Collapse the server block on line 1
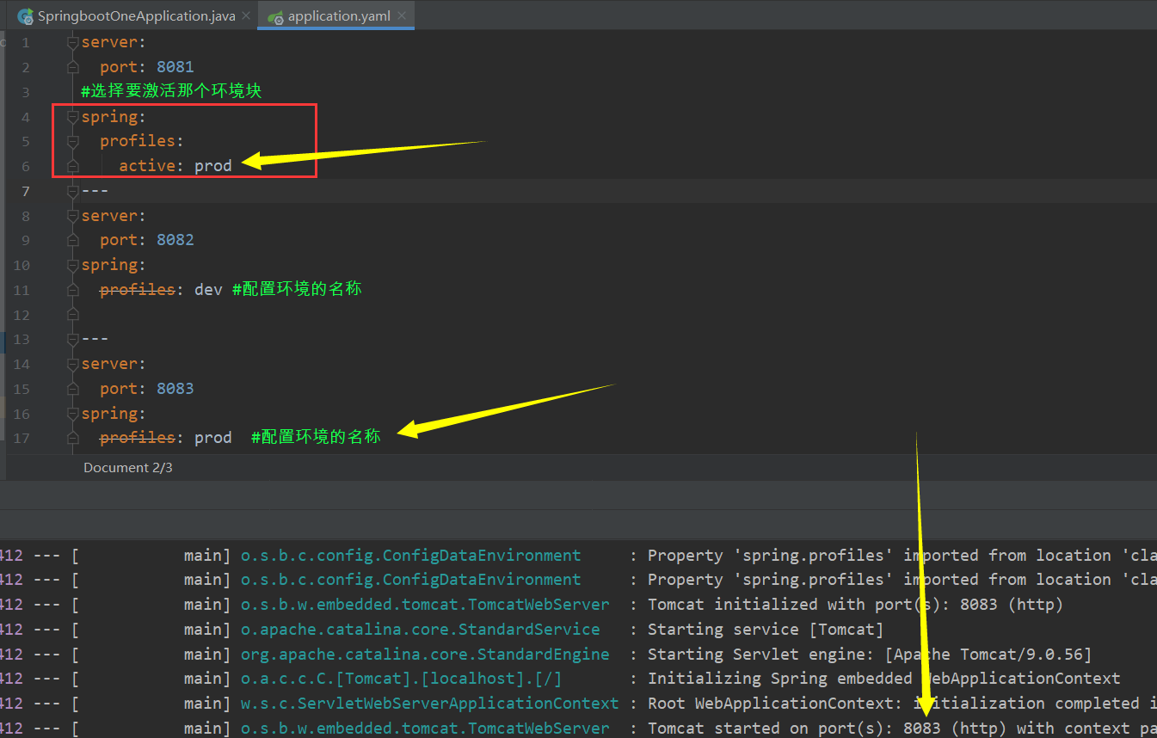The image size is (1157, 738). [73, 43]
